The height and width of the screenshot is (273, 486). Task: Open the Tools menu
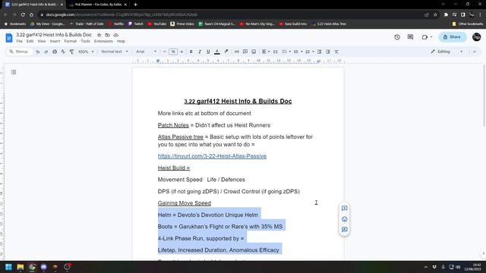coord(85,41)
